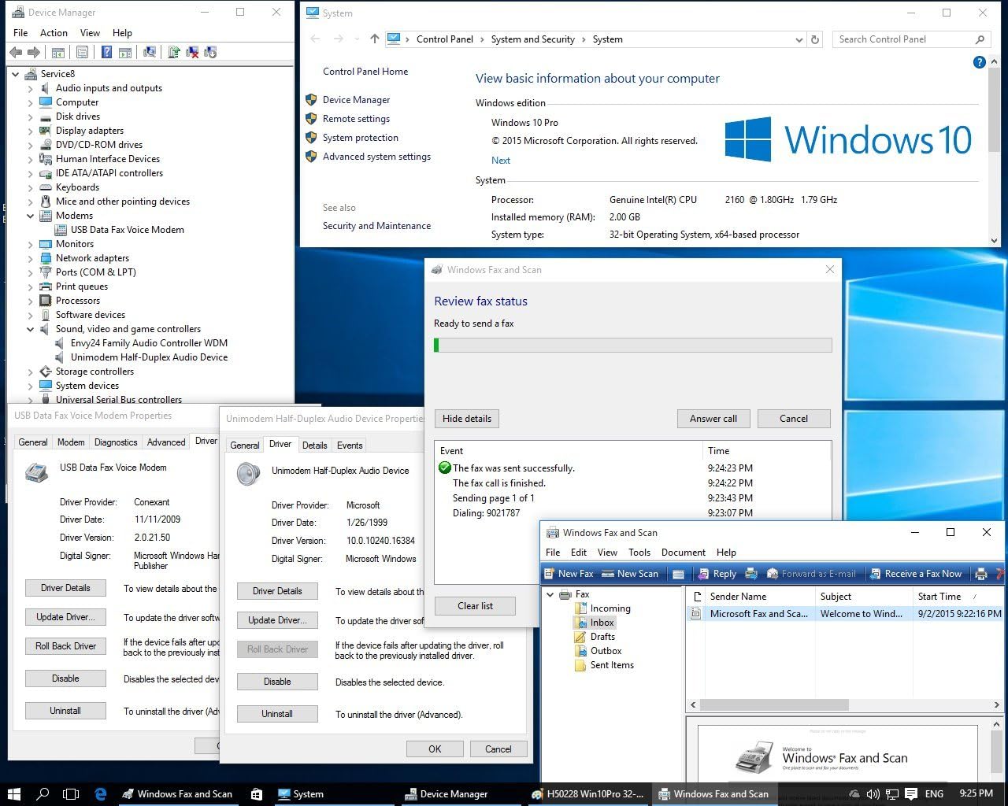The width and height of the screenshot is (1008, 806).
Task: Click the volume speaker icon in system tray
Action: point(873,794)
